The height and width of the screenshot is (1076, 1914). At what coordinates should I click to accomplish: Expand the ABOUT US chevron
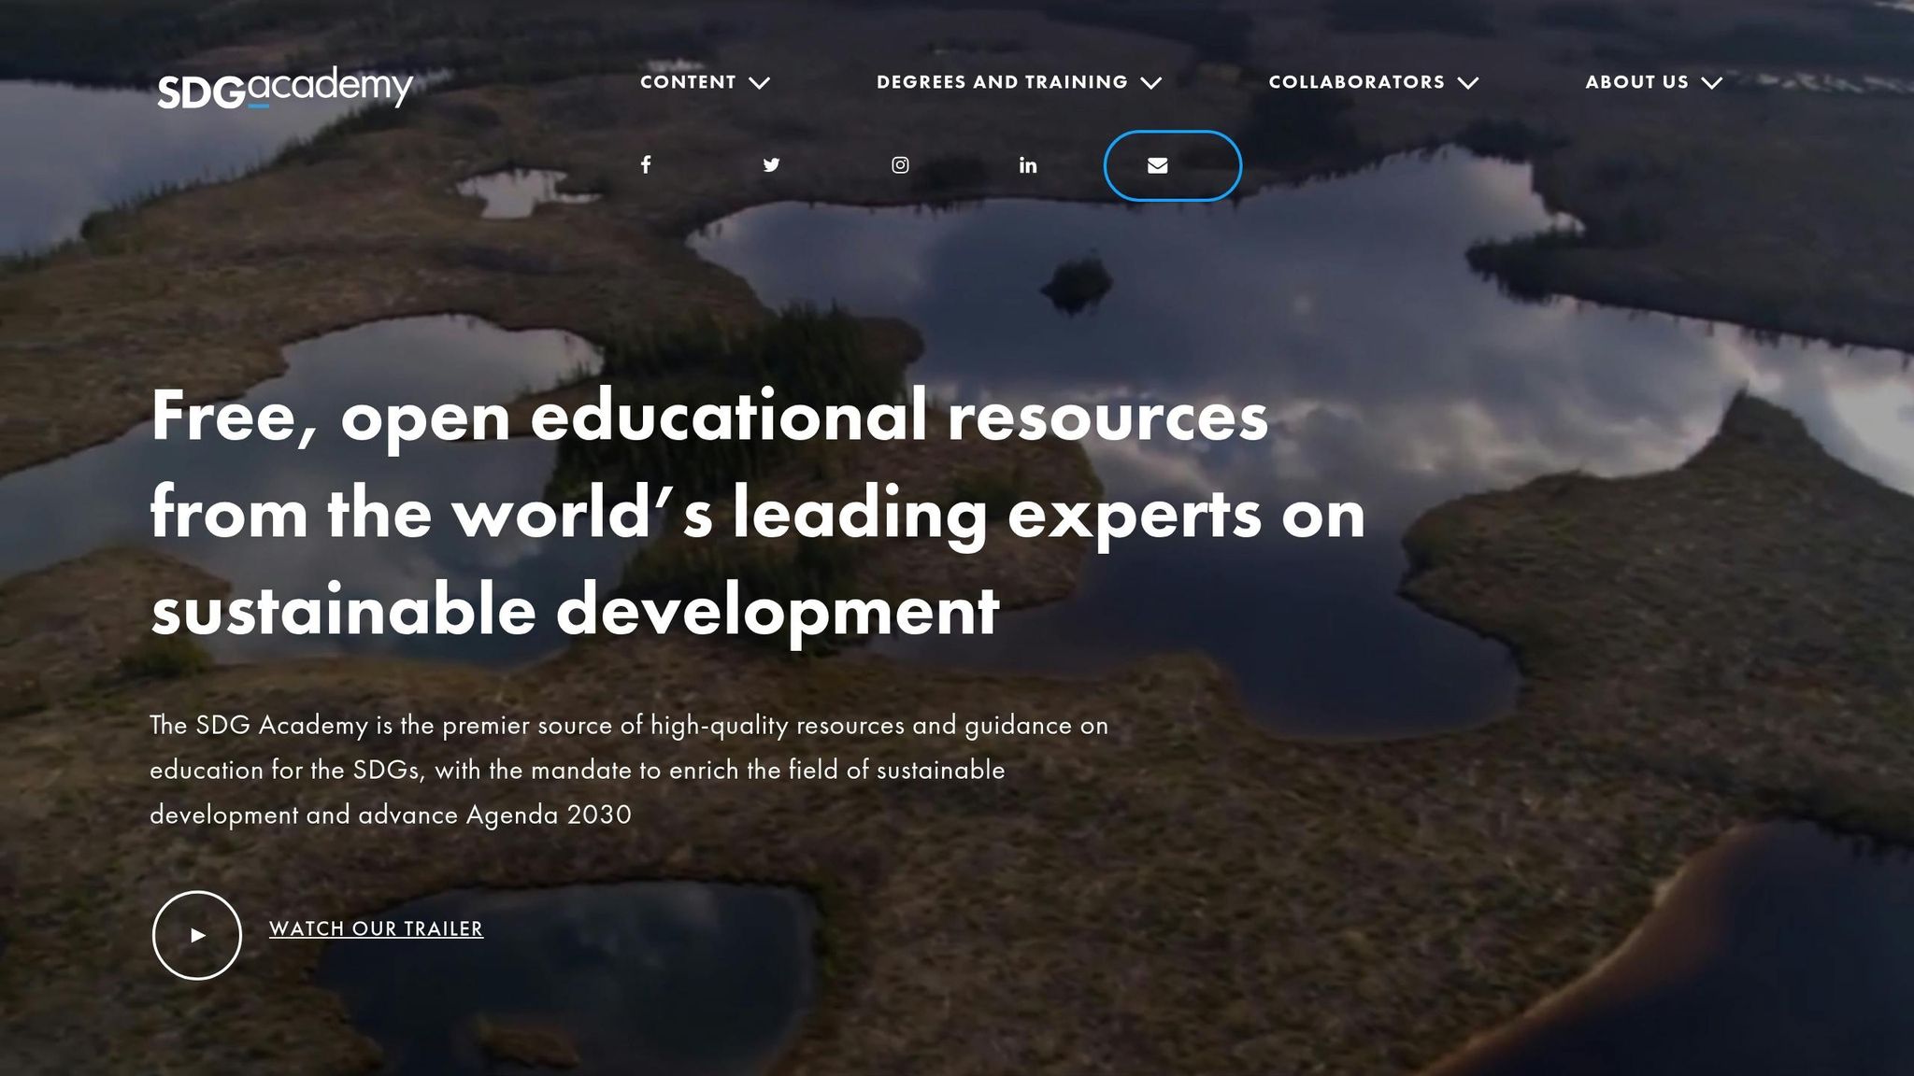(1711, 82)
